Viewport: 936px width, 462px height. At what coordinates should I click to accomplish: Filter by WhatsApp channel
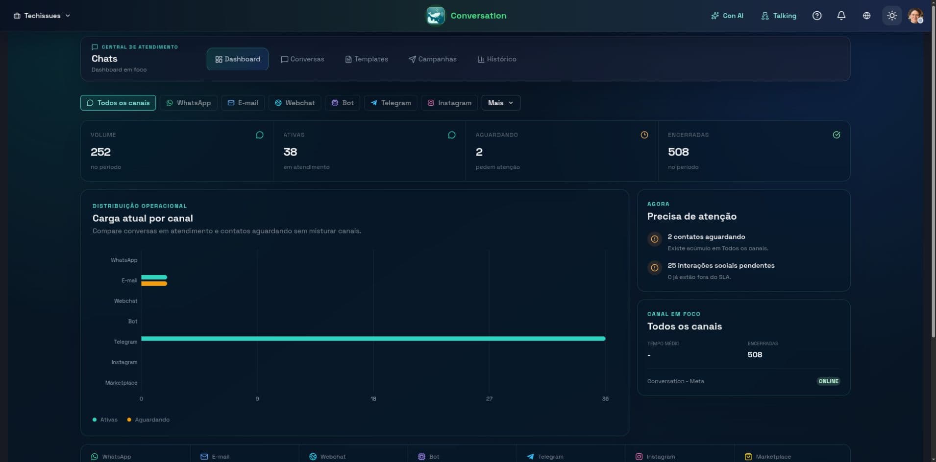click(x=189, y=103)
